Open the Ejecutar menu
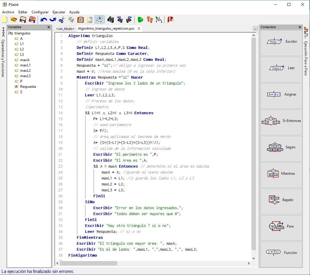Screen dimensions: 310x275 pyautogui.click(x=59, y=12)
